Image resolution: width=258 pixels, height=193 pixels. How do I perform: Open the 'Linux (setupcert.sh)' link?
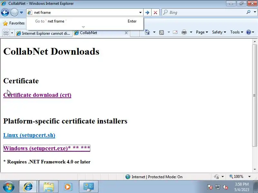(29, 135)
